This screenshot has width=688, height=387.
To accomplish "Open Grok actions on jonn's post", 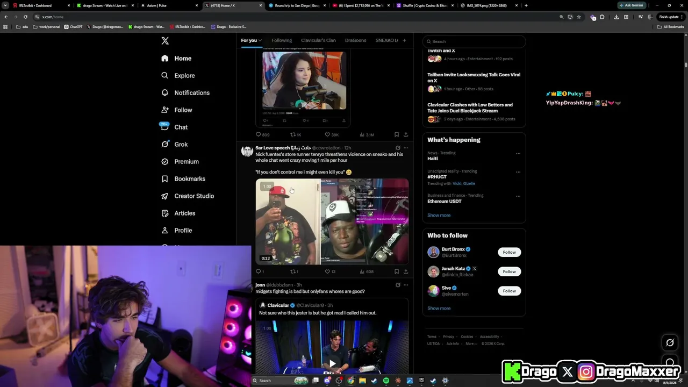I will coord(398,285).
